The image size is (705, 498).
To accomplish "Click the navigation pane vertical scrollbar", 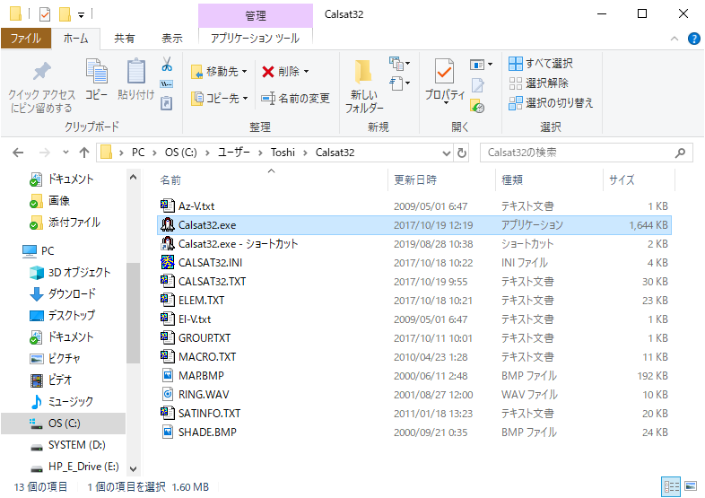I will (x=133, y=313).
